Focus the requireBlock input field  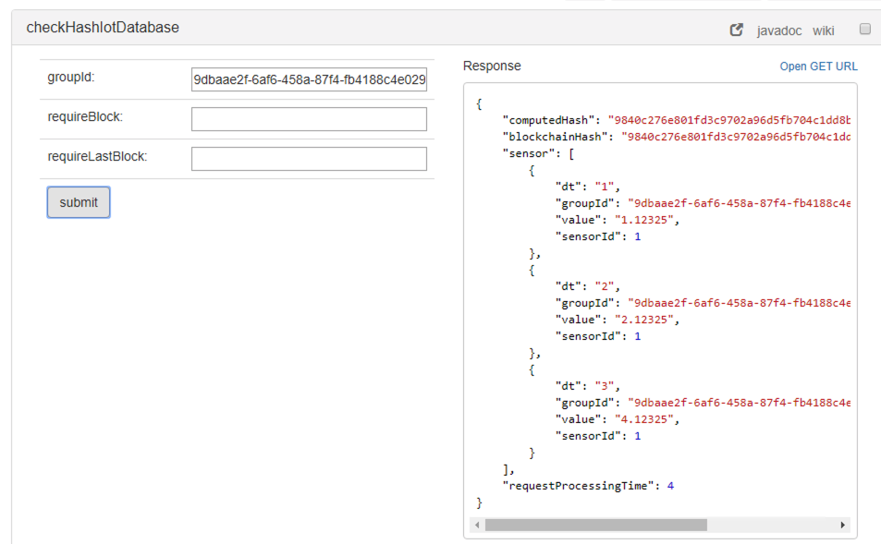[308, 118]
